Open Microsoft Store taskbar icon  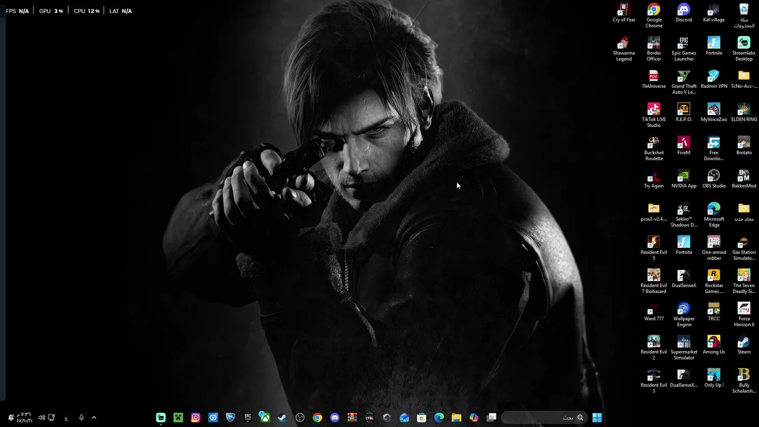(x=422, y=418)
